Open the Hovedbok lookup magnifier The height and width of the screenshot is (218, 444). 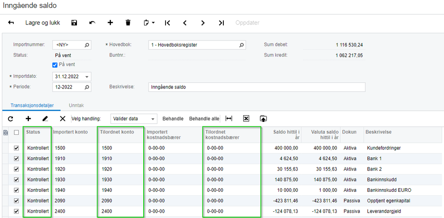click(x=242, y=45)
